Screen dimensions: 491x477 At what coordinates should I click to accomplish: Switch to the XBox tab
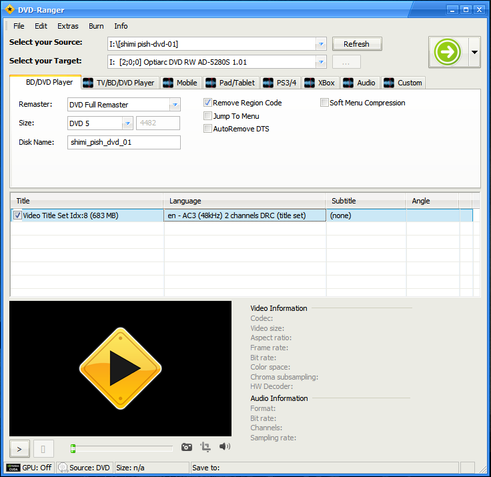[x=321, y=83]
